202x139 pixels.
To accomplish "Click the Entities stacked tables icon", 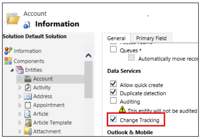I will pyautogui.click(x=19, y=70).
